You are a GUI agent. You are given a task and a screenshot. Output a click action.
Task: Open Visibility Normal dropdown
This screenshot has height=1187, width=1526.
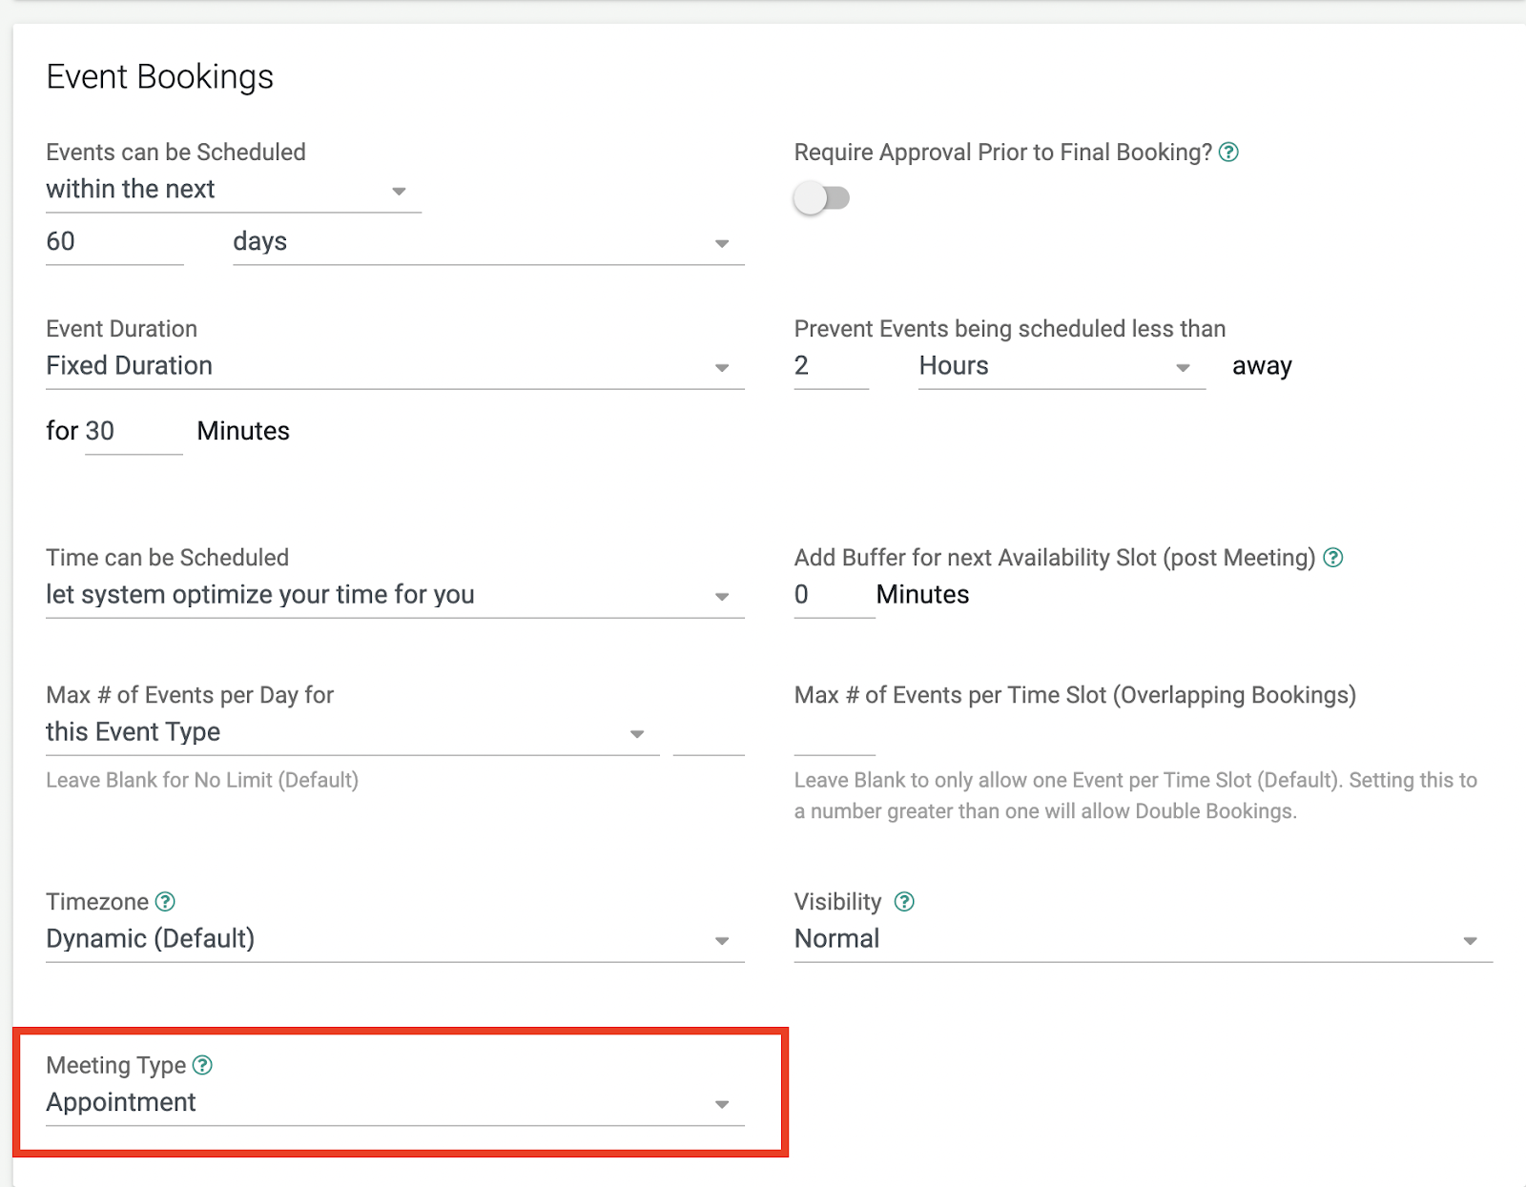[1143, 939]
